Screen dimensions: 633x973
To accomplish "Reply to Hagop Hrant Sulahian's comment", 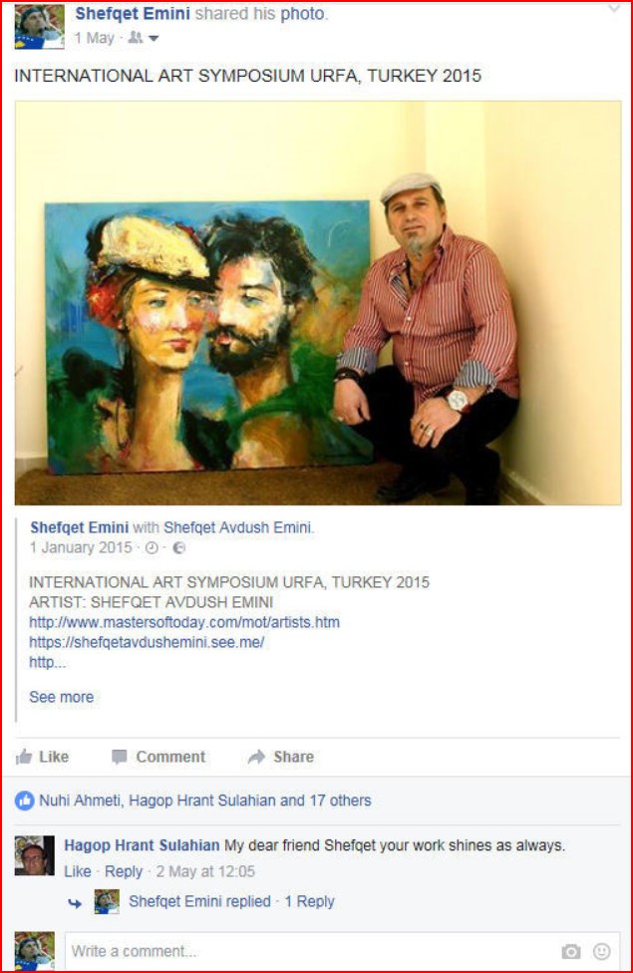I will tap(124, 871).
